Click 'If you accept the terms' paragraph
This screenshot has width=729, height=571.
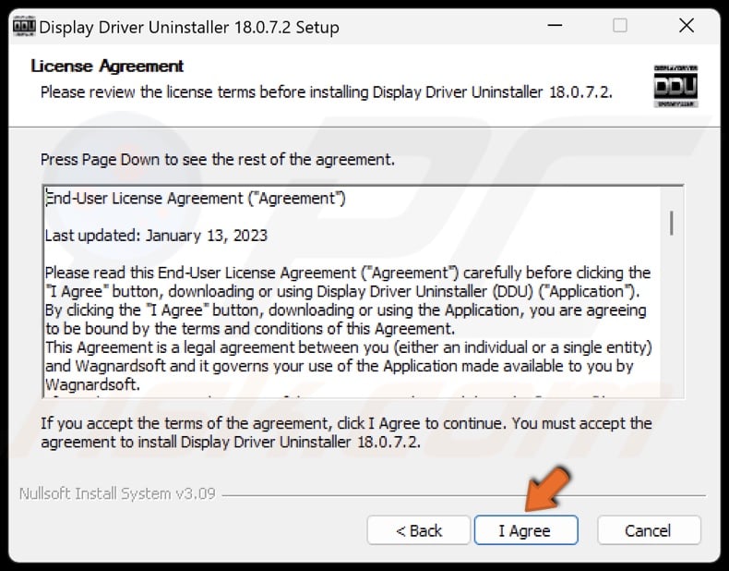click(x=346, y=432)
